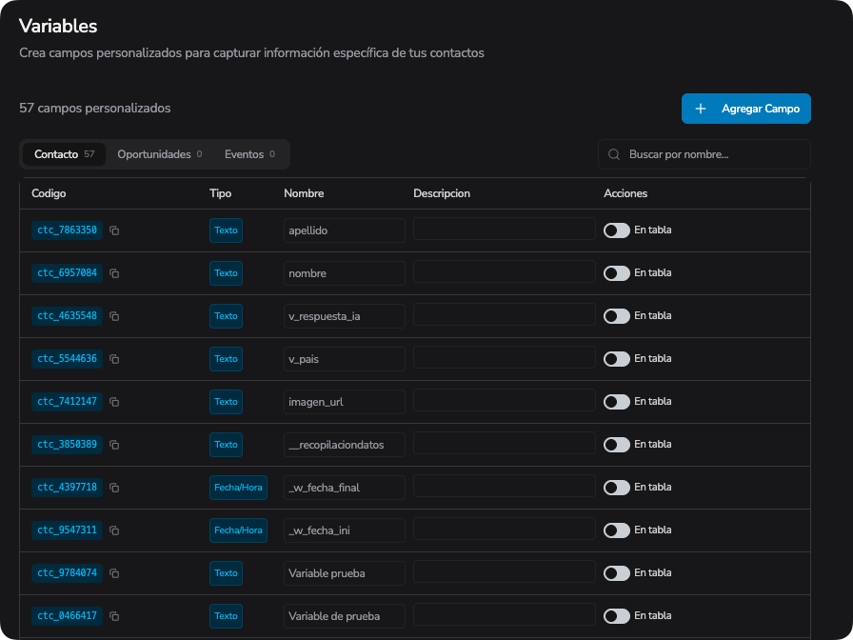Click Fecha/Hora badge for _w_fecha_ini

pos(238,530)
